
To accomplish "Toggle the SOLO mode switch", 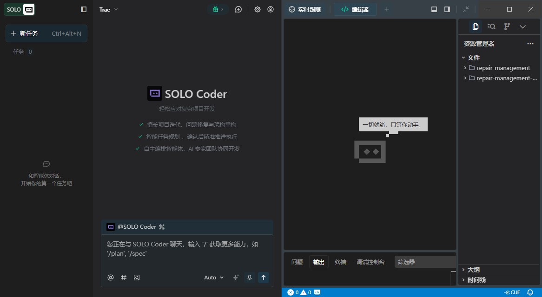I will point(20,9).
